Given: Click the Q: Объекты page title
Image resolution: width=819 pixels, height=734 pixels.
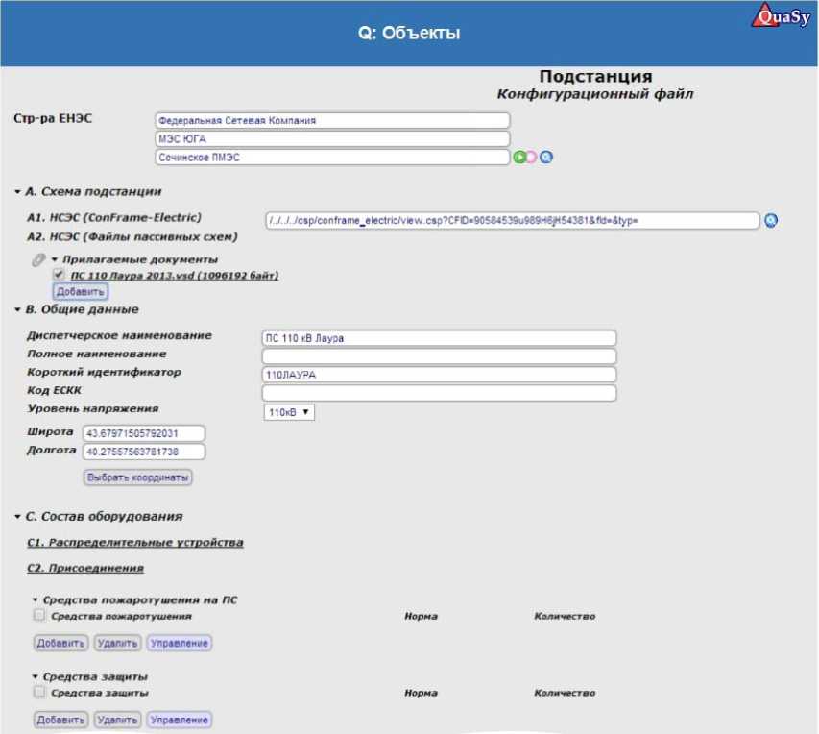Looking at the screenshot, I should tap(409, 33).
